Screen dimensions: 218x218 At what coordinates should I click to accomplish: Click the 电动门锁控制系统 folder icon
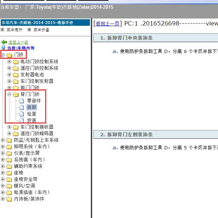(x=16, y=62)
